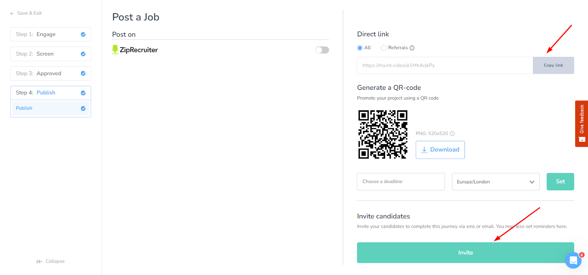Image resolution: width=588 pixels, height=275 pixels.
Task: Expand Step 3 Approved section
Action: 50,73
